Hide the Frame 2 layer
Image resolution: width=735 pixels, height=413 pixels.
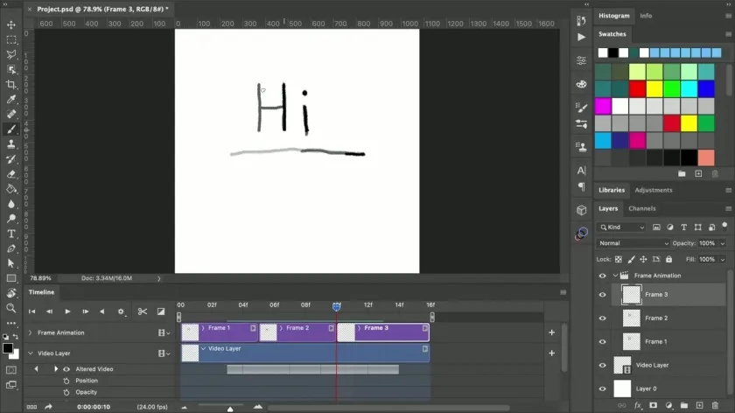click(x=602, y=318)
